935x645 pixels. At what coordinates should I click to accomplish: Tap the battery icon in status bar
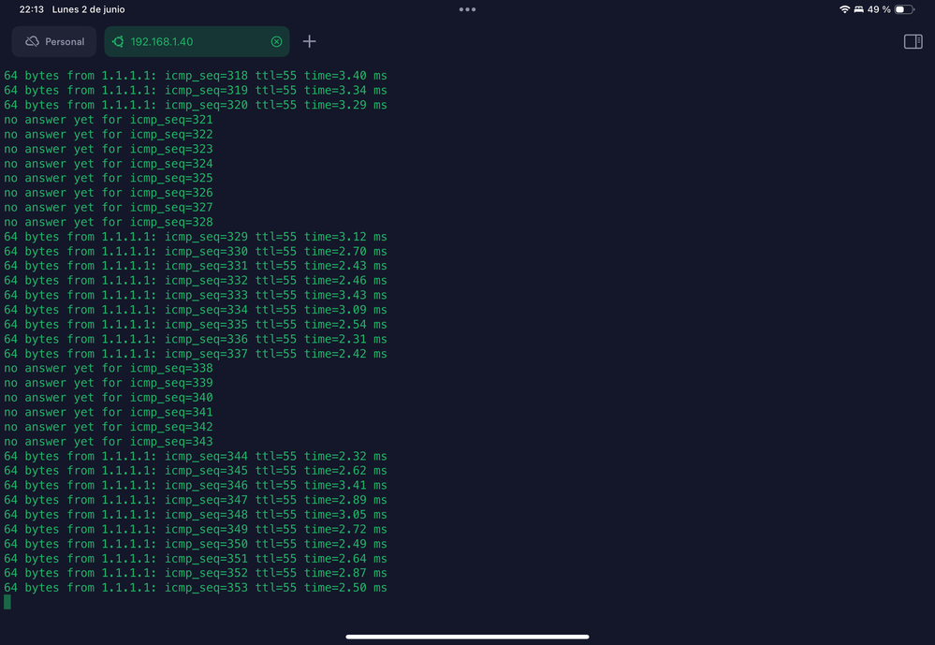(903, 9)
